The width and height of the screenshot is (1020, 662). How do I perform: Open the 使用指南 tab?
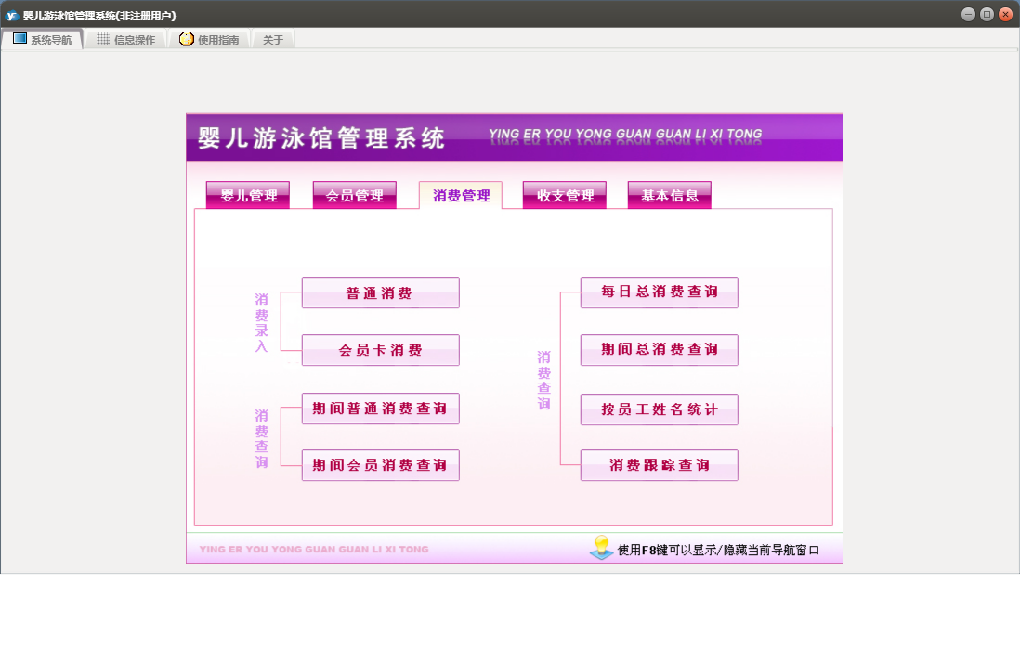pos(209,39)
